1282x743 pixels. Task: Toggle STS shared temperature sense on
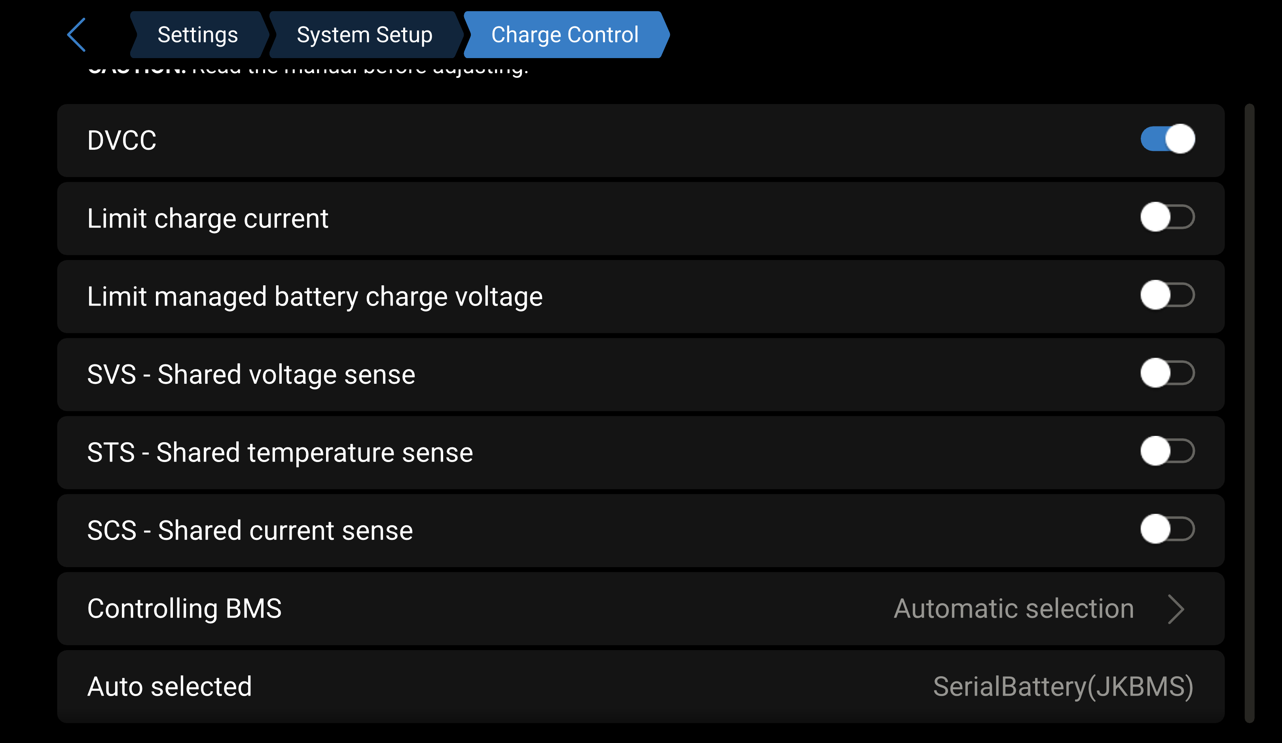1168,451
